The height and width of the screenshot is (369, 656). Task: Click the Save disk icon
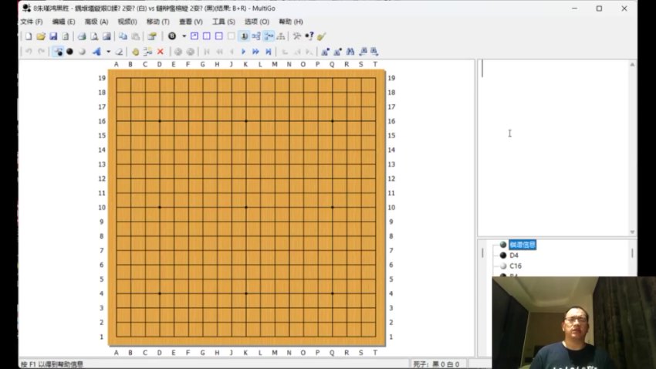tap(53, 36)
